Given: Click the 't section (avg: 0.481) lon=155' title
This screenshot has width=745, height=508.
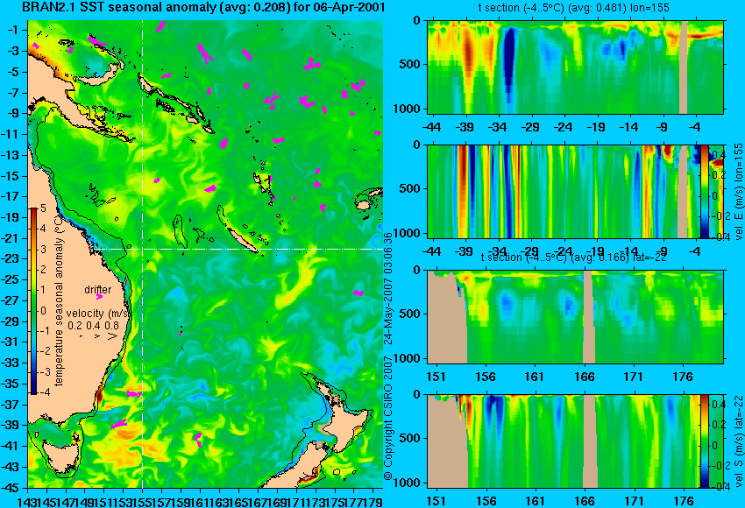Looking at the screenshot, I should (575, 8).
